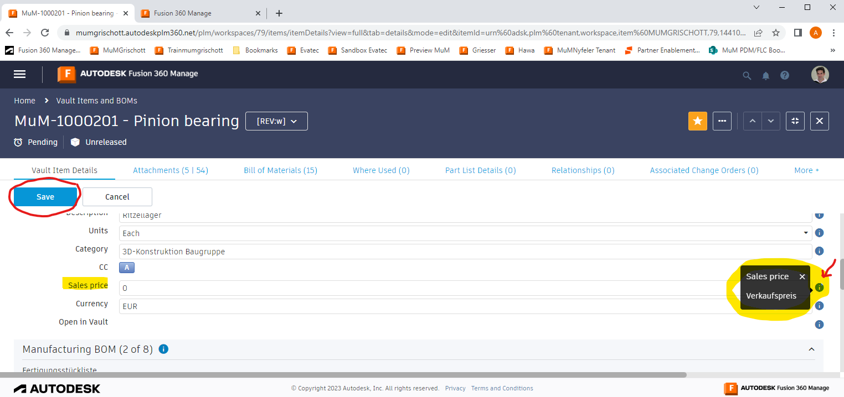Open Chrome side panel icon
Image resolution: width=844 pixels, height=397 pixels.
pyautogui.click(x=798, y=33)
